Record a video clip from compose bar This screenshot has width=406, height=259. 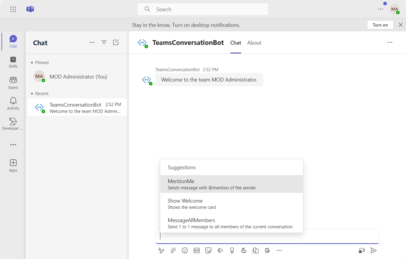coord(362,250)
